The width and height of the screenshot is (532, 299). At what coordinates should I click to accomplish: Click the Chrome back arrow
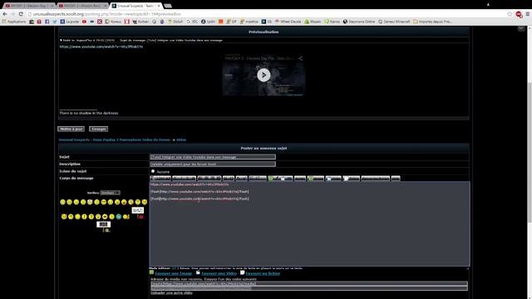click(x=5, y=14)
